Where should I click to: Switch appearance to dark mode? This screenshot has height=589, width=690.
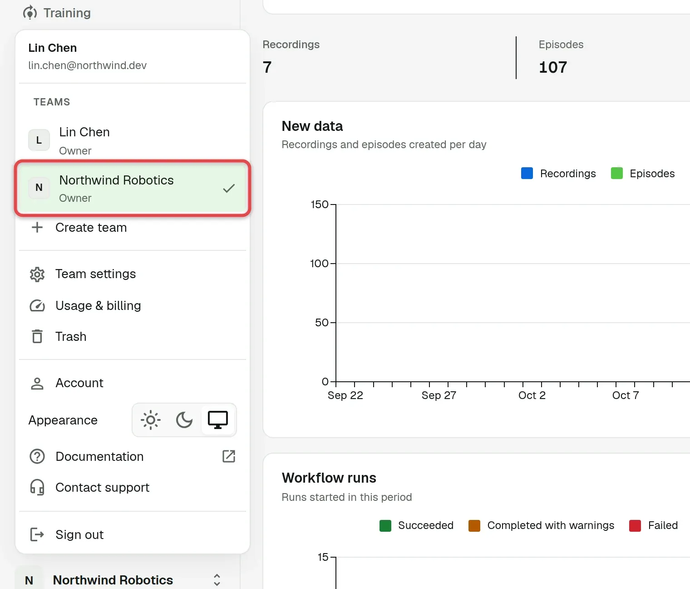184,420
